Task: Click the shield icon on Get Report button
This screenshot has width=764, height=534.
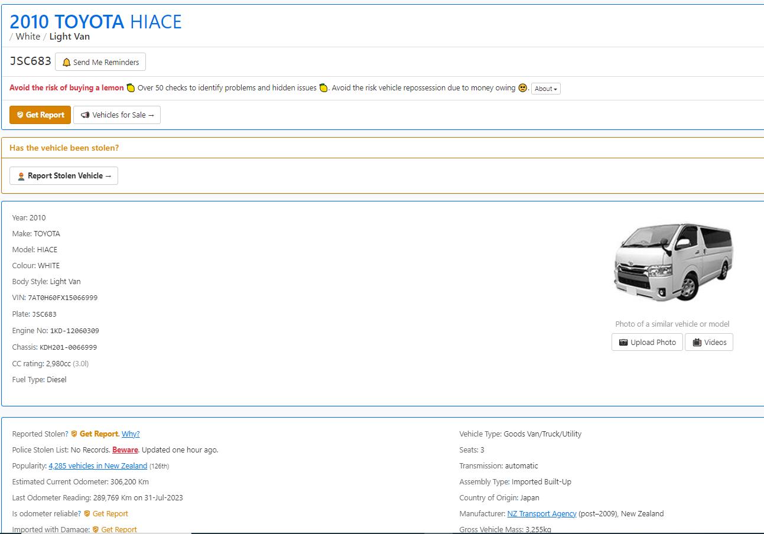Action: [x=20, y=115]
